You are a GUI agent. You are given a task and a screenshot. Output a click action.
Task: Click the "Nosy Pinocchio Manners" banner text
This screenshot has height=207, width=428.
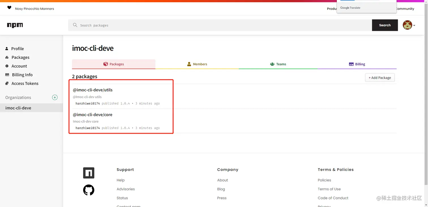(35, 9)
